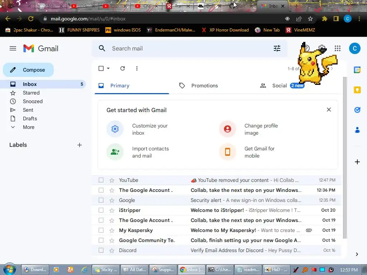The width and height of the screenshot is (367, 275).
Task: Dismiss Get started with Gmail card
Action: click(x=329, y=110)
